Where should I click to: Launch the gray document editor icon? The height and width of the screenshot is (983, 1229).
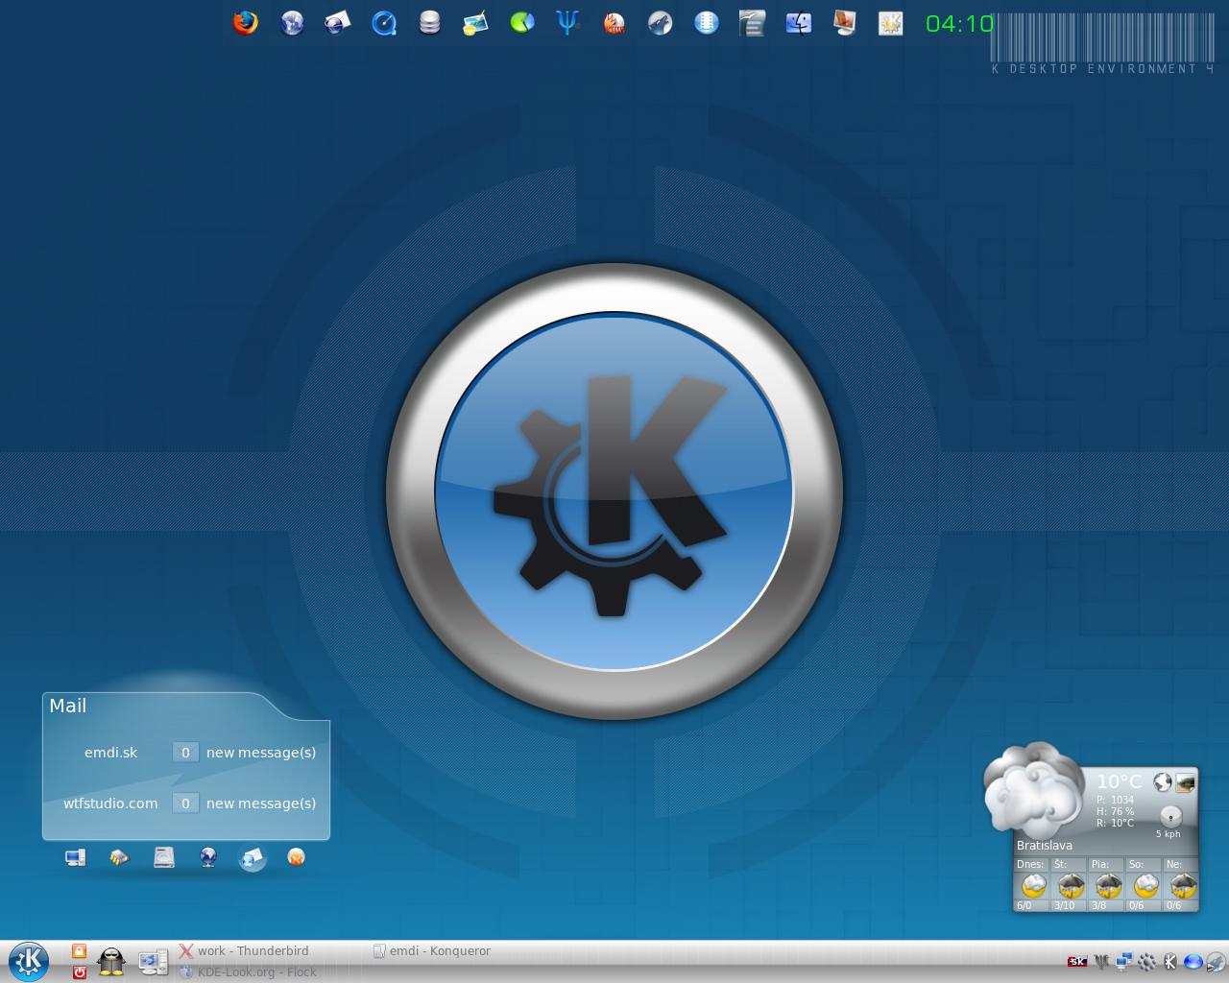tap(752, 22)
